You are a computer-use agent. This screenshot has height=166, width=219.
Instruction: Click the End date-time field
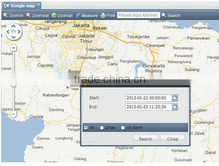tap(149, 107)
